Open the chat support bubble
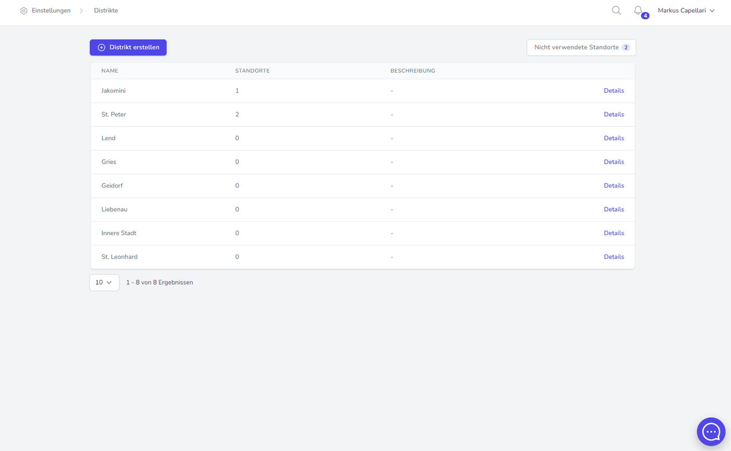Viewport: 731px width, 451px height. click(711, 431)
